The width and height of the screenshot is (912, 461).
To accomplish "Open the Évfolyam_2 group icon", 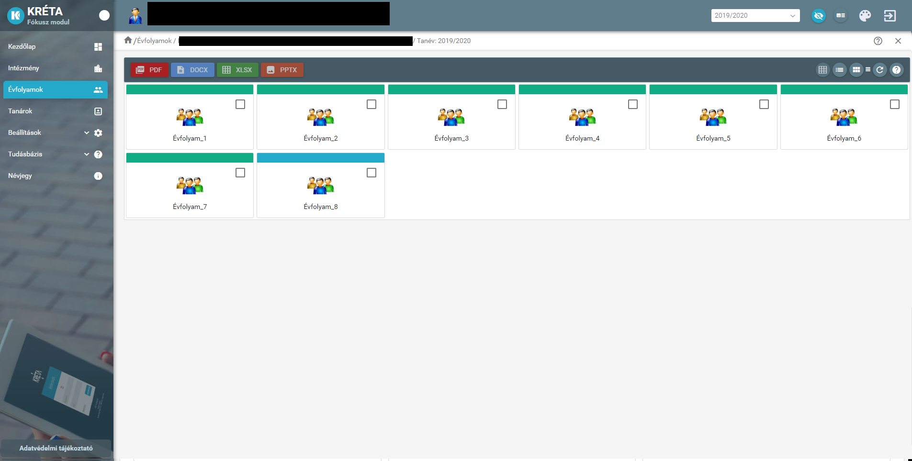I will coord(321,117).
